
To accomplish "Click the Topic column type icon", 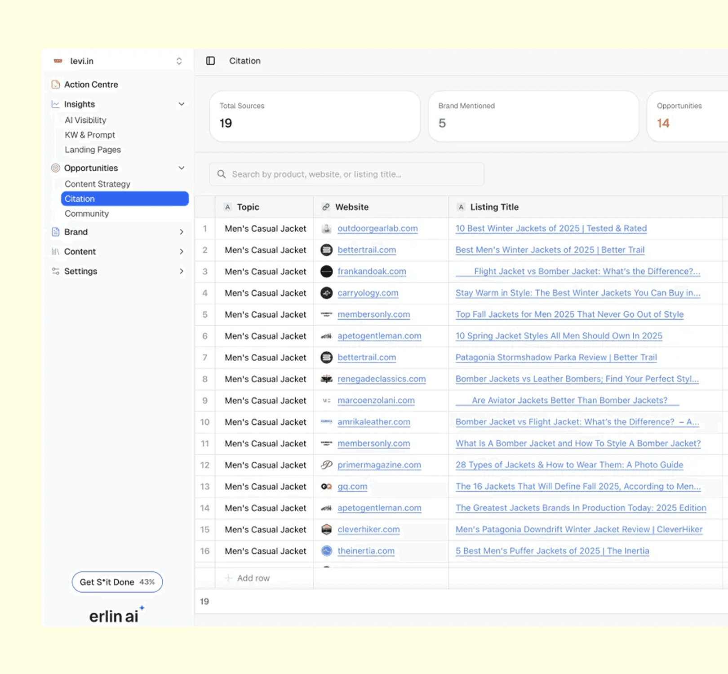I will pyautogui.click(x=228, y=207).
